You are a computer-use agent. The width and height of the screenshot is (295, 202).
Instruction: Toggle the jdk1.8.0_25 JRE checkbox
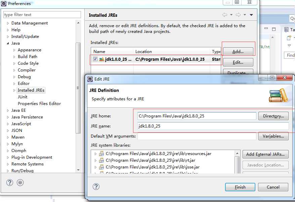[x=95, y=59]
